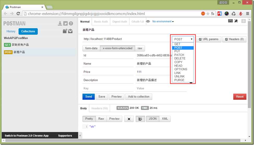
Task: Click the import collection icon
Action: coord(70,31)
